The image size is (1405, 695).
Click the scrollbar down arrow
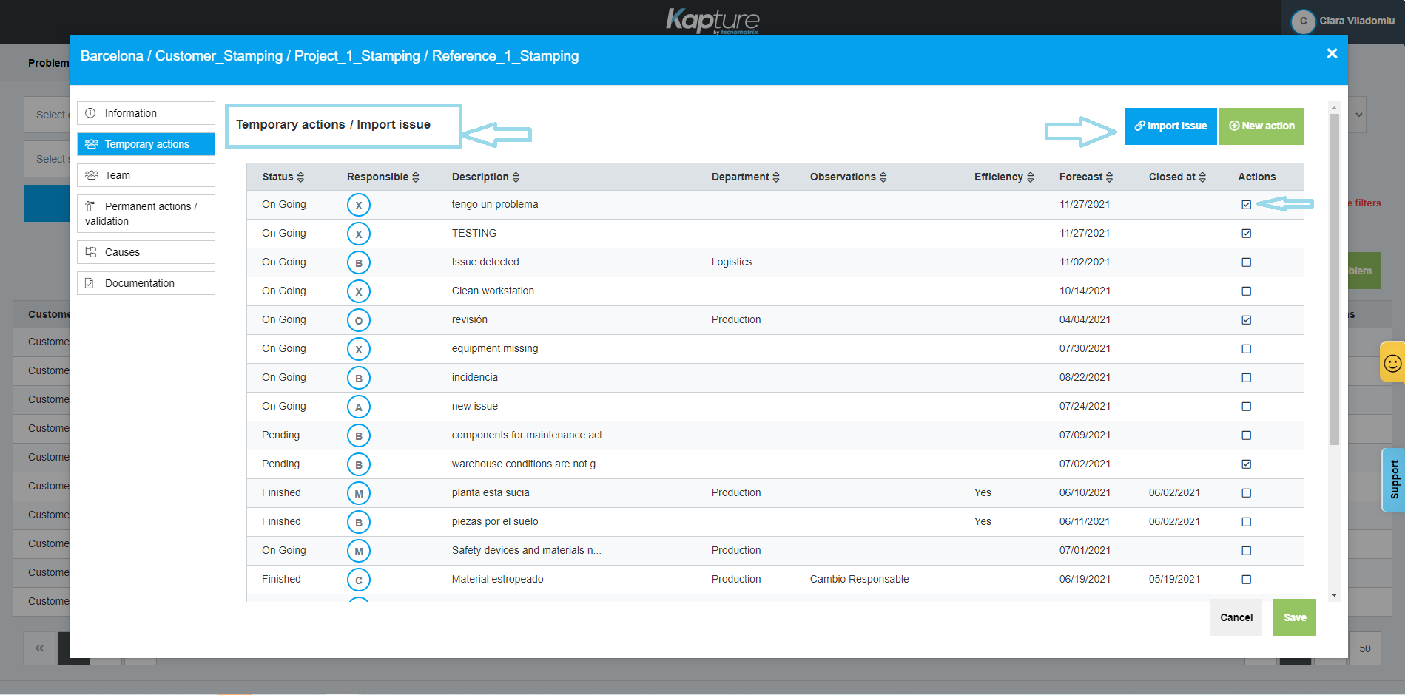click(x=1334, y=595)
